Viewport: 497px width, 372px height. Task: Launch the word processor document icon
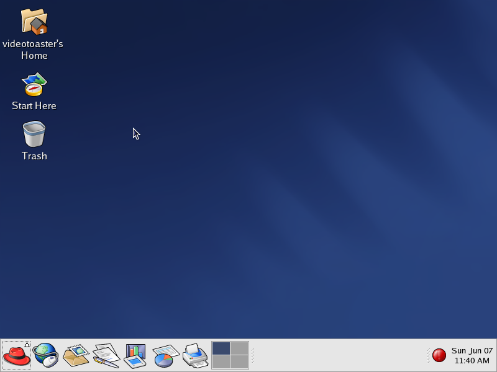tap(106, 355)
